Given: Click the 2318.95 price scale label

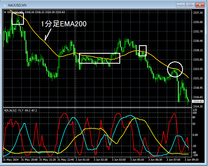Looking at the screenshot, I should pyautogui.click(x=198, y=88).
